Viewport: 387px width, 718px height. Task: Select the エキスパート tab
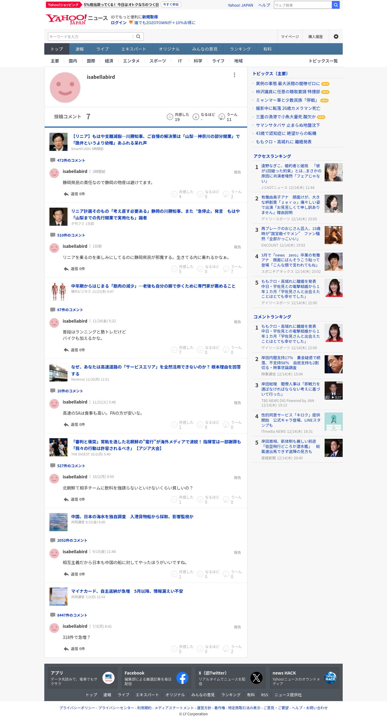pyautogui.click(x=134, y=49)
